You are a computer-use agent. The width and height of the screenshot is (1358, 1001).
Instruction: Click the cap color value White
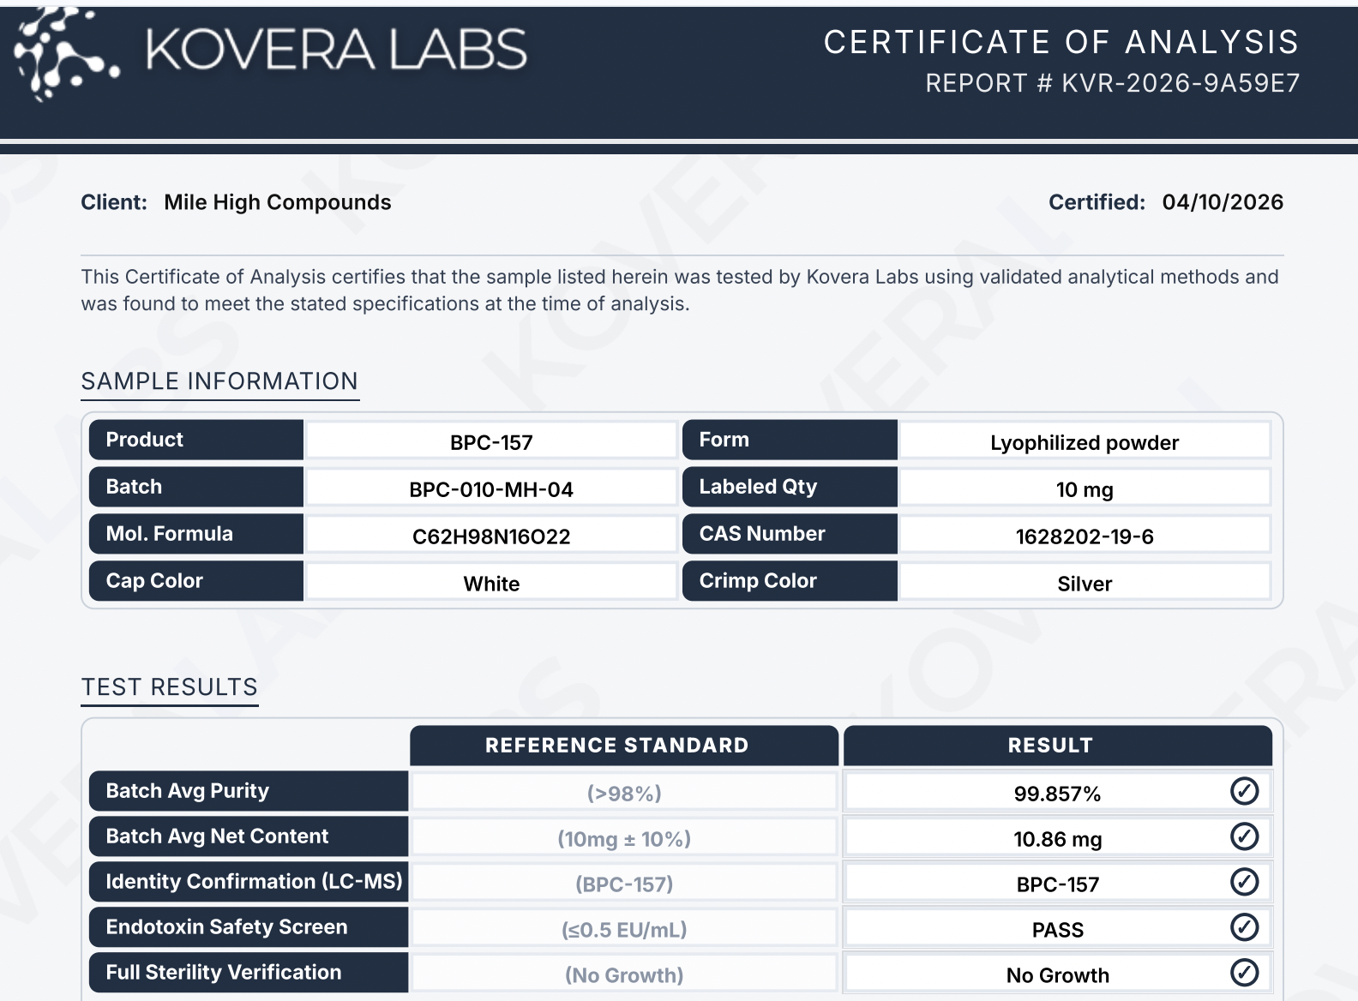tap(491, 584)
